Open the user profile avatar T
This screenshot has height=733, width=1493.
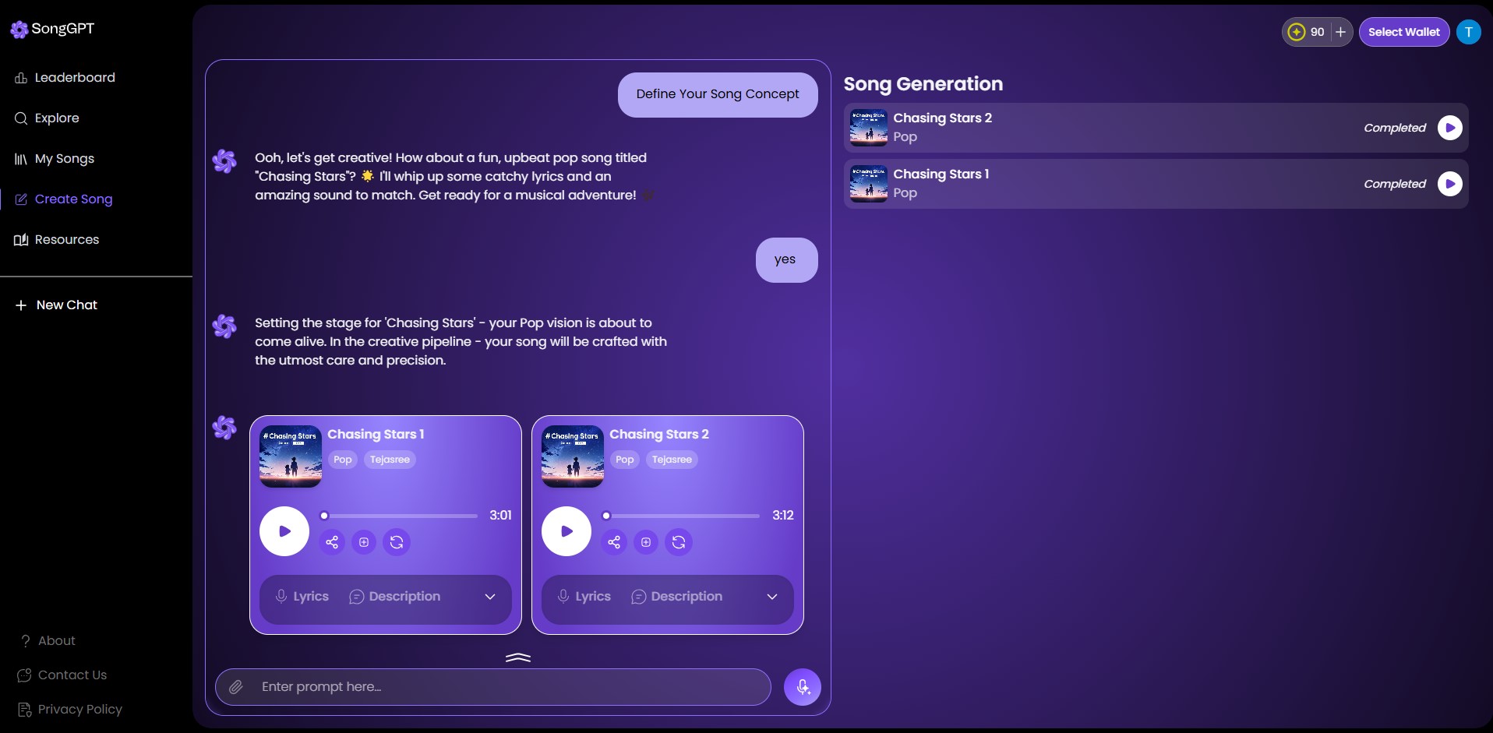pyautogui.click(x=1469, y=32)
